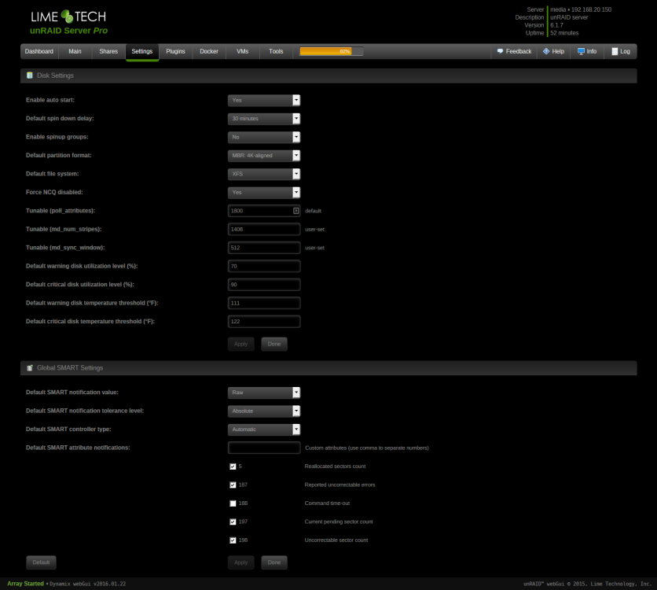Open Default SMART controller type dropdown
This screenshot has width=657, height=590.
pos(264,430)
